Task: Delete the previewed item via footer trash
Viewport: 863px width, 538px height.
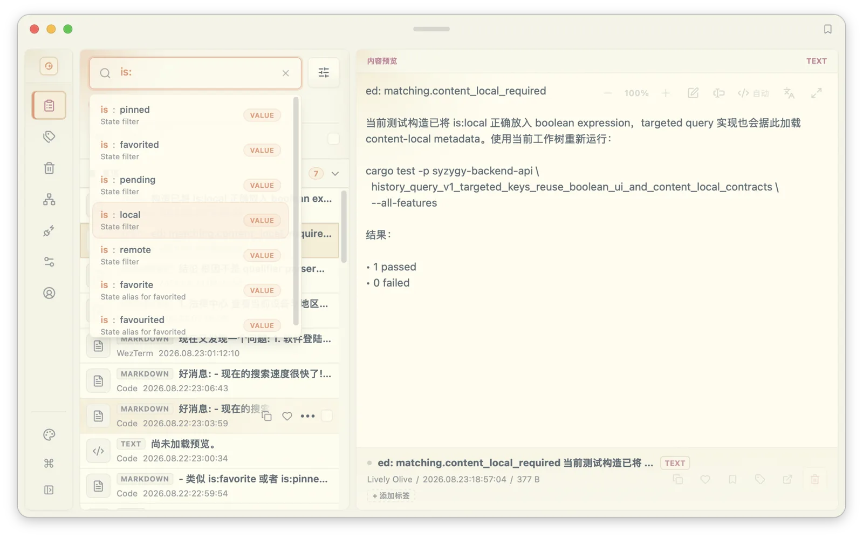Action: point(815,479)
